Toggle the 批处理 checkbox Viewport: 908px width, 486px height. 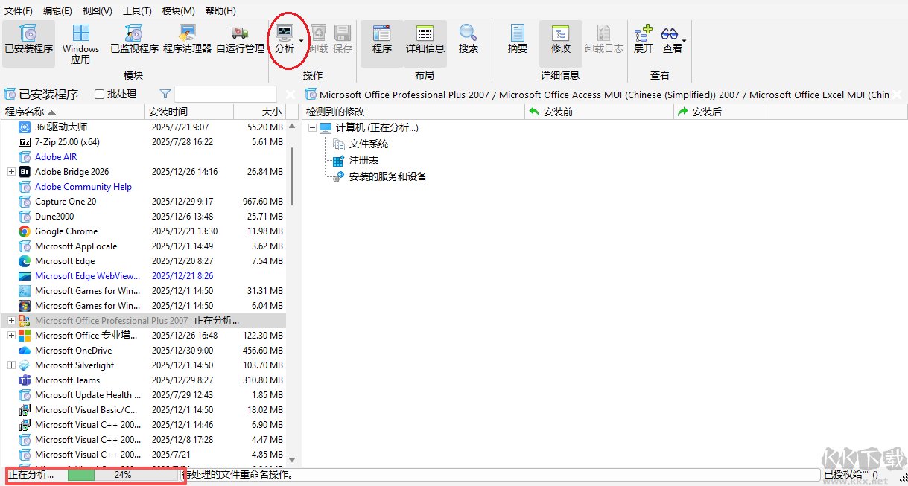click(x=99, y=95)
